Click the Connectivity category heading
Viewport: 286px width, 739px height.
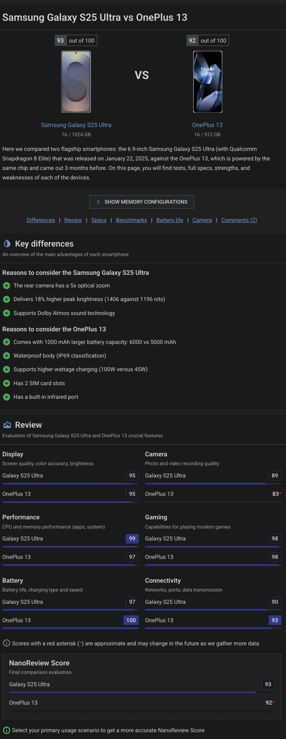coord(163,580)
